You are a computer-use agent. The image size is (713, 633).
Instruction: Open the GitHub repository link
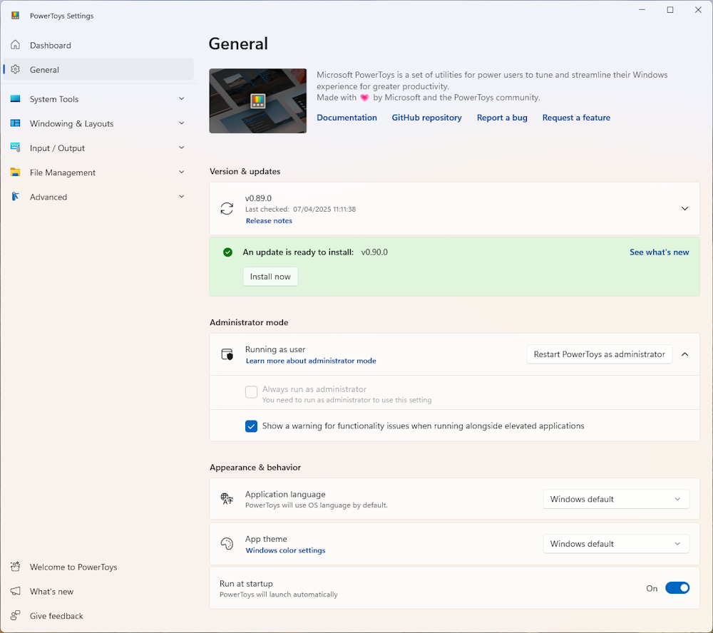coord(426,118)
